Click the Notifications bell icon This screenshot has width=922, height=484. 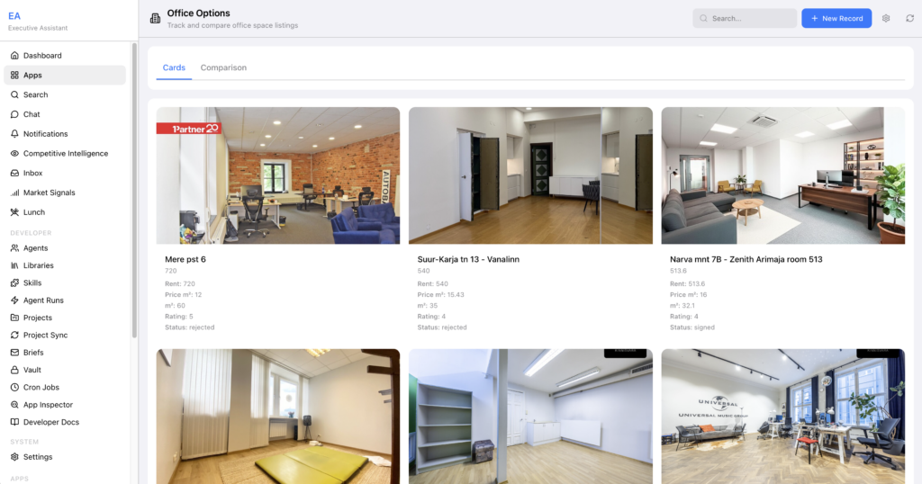[14, 134]
